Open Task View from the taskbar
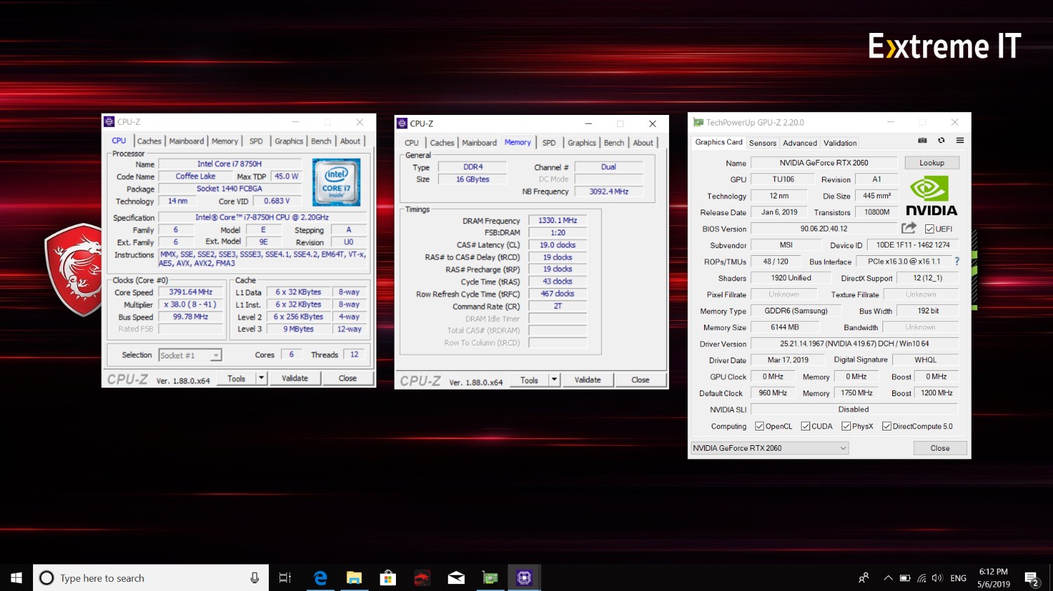 284,578
